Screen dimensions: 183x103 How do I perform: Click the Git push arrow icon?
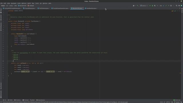click(168, 6)
